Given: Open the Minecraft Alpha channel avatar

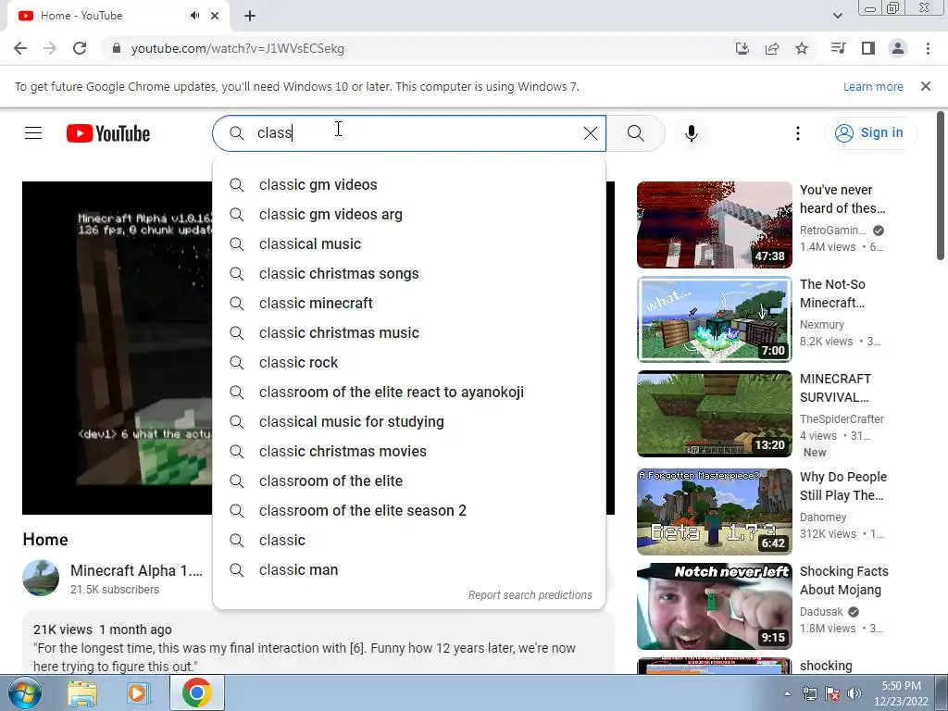Looking at the screenshot, I should [x=41, y=578].
